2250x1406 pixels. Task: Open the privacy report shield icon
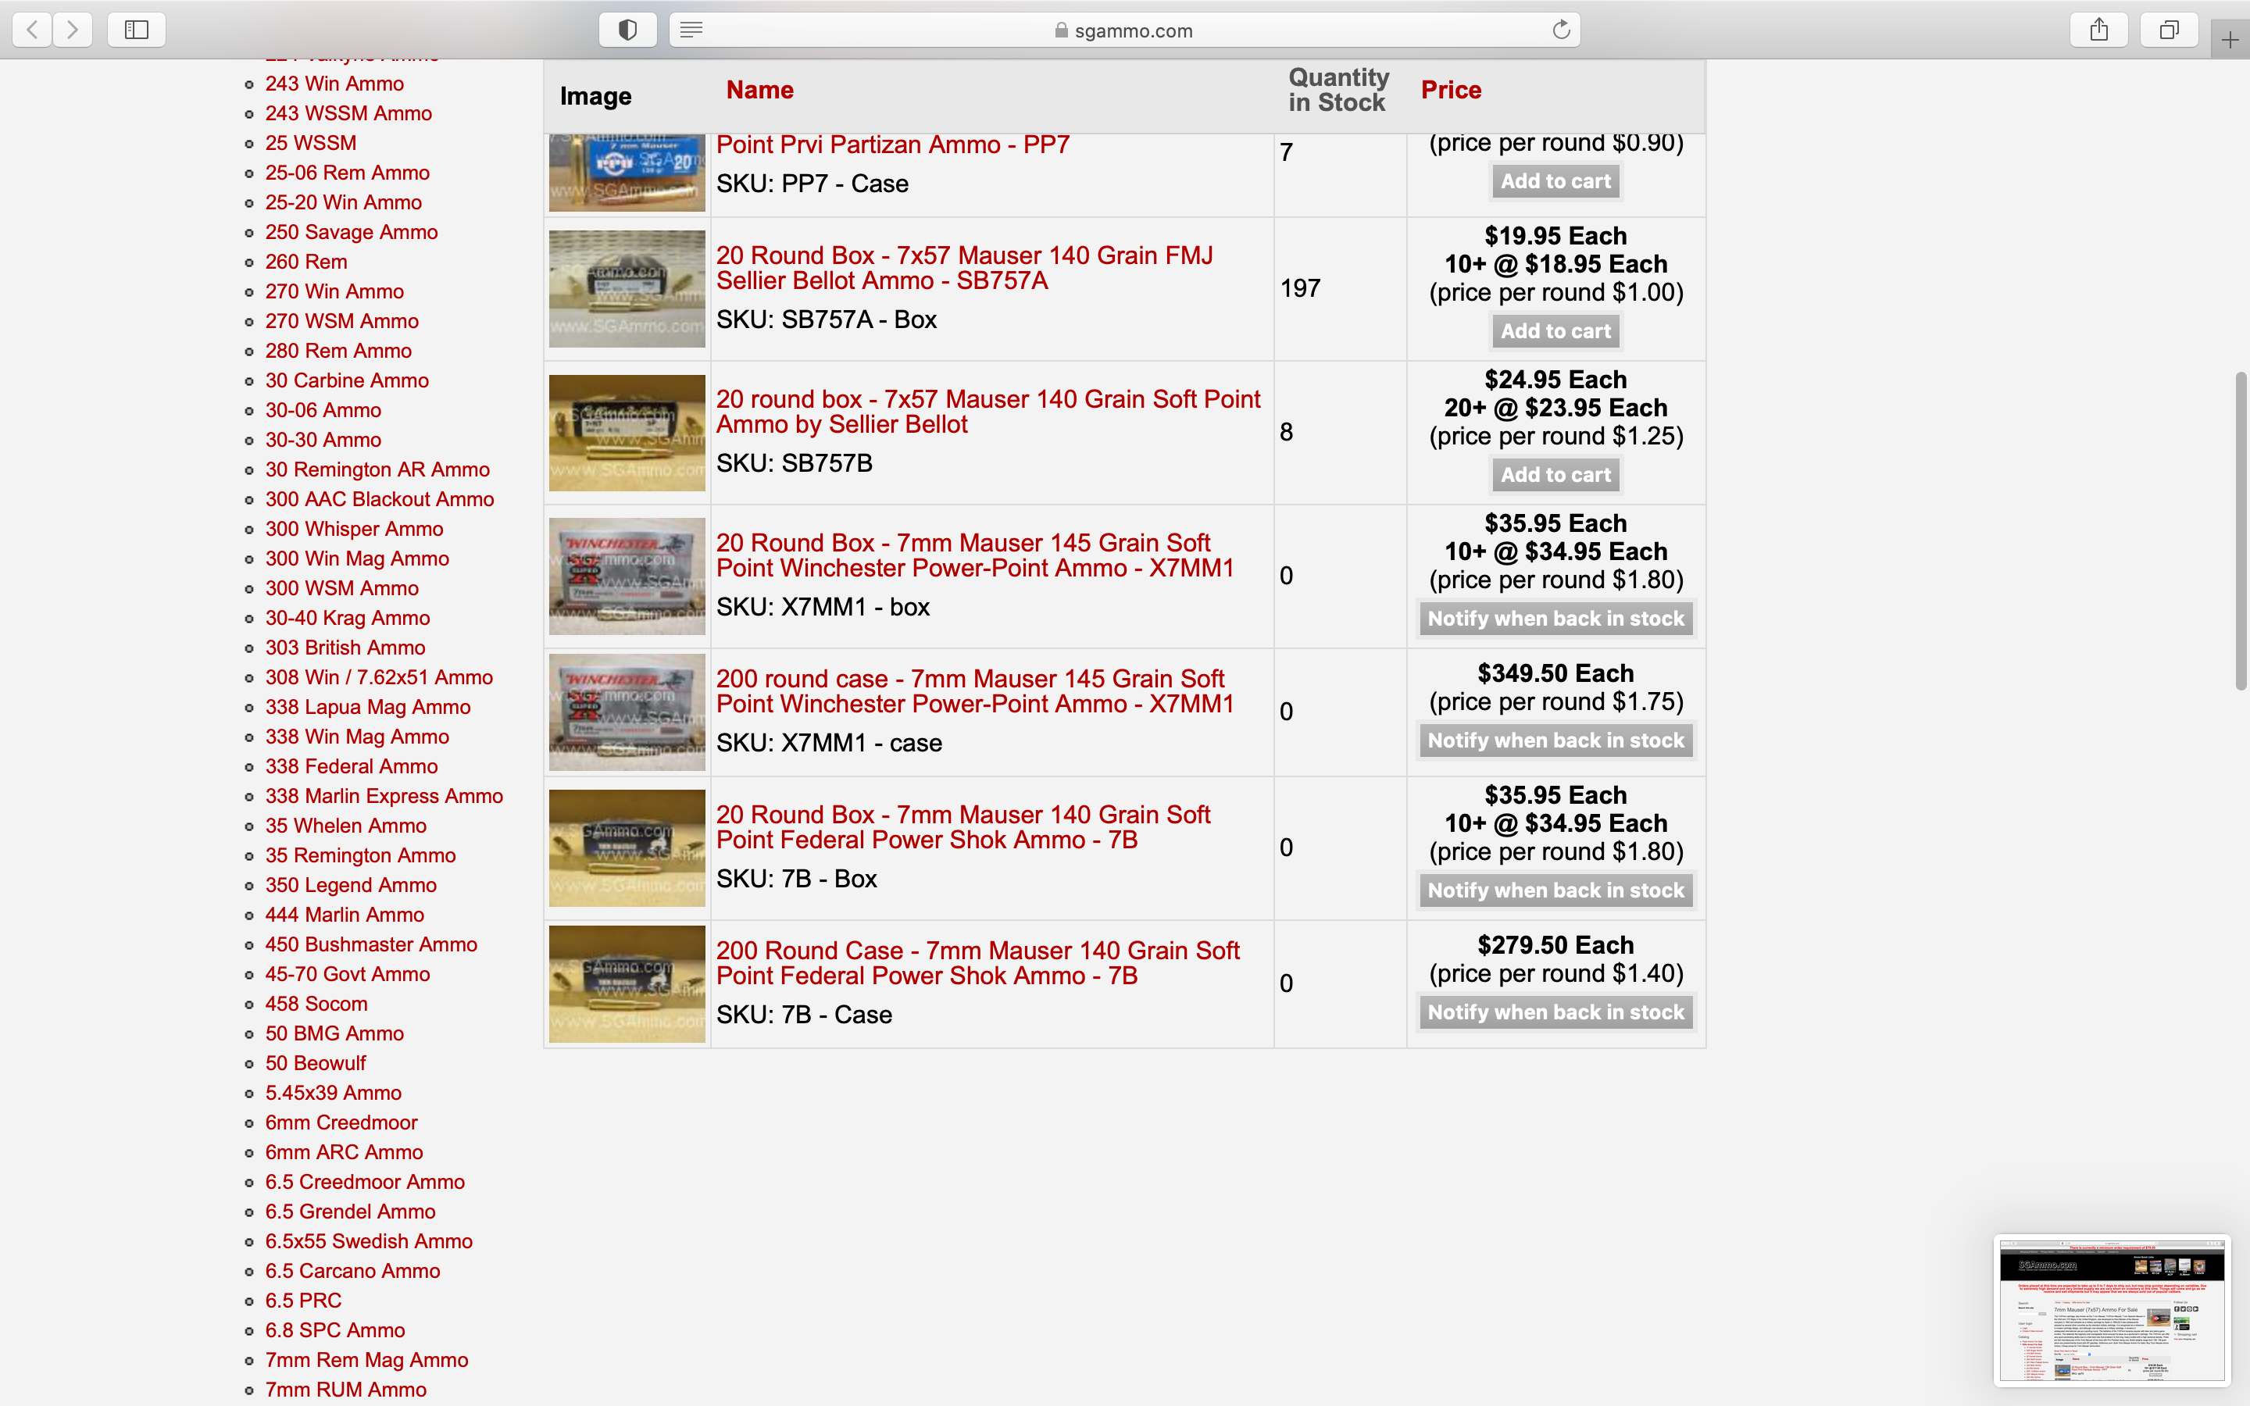[627, 30]
